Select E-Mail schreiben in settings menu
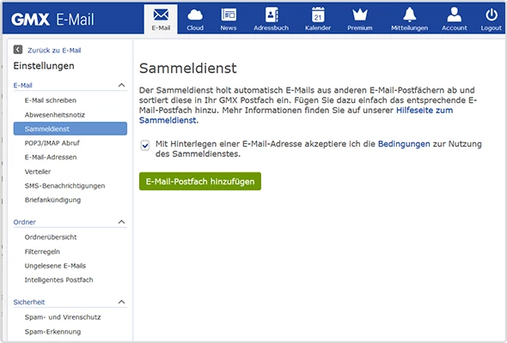Image resolution: width=507 pixels, height=343 pixels. pos(51,100)
